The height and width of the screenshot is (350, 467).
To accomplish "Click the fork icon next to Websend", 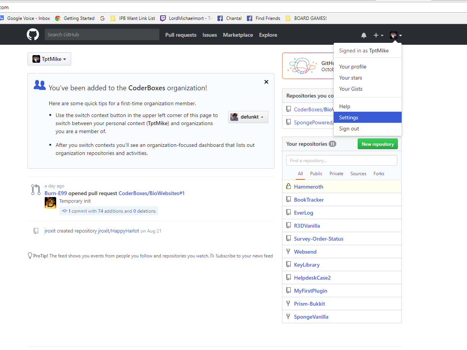I will coord(289,252).
